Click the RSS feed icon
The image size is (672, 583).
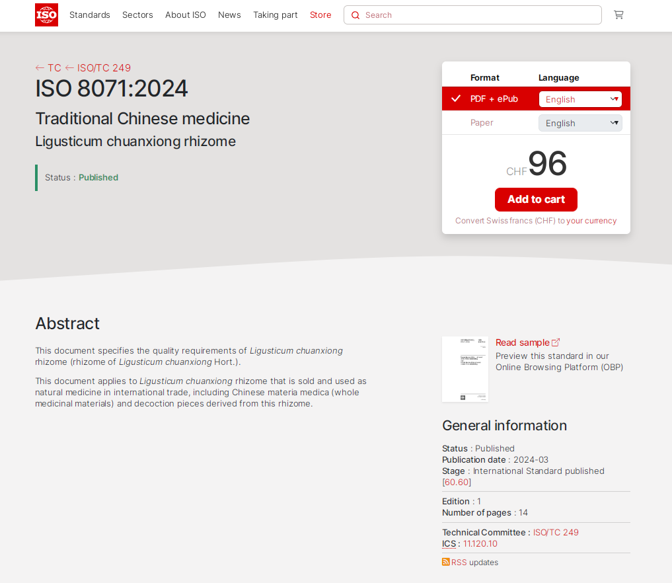[x=446, y=562]
